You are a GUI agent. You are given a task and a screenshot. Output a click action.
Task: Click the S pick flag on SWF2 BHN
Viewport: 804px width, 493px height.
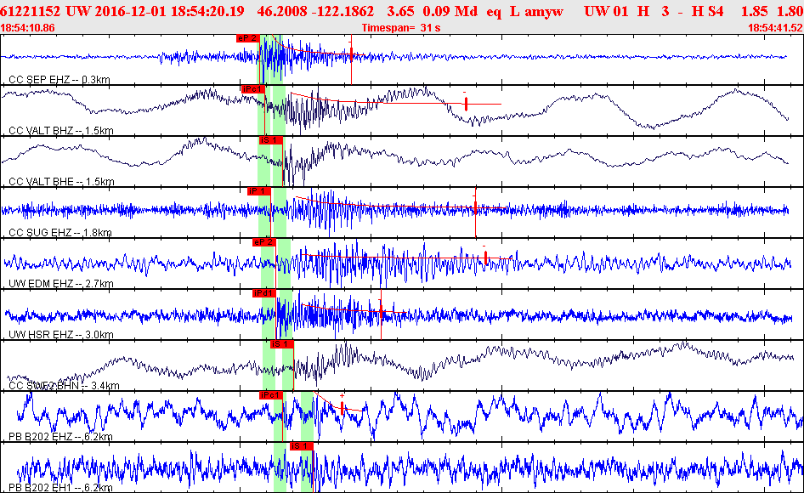281,344
